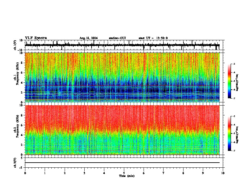Click time axis tick label "8"
Viewport: 251px width, 194px height.
(x=183, y=173)
